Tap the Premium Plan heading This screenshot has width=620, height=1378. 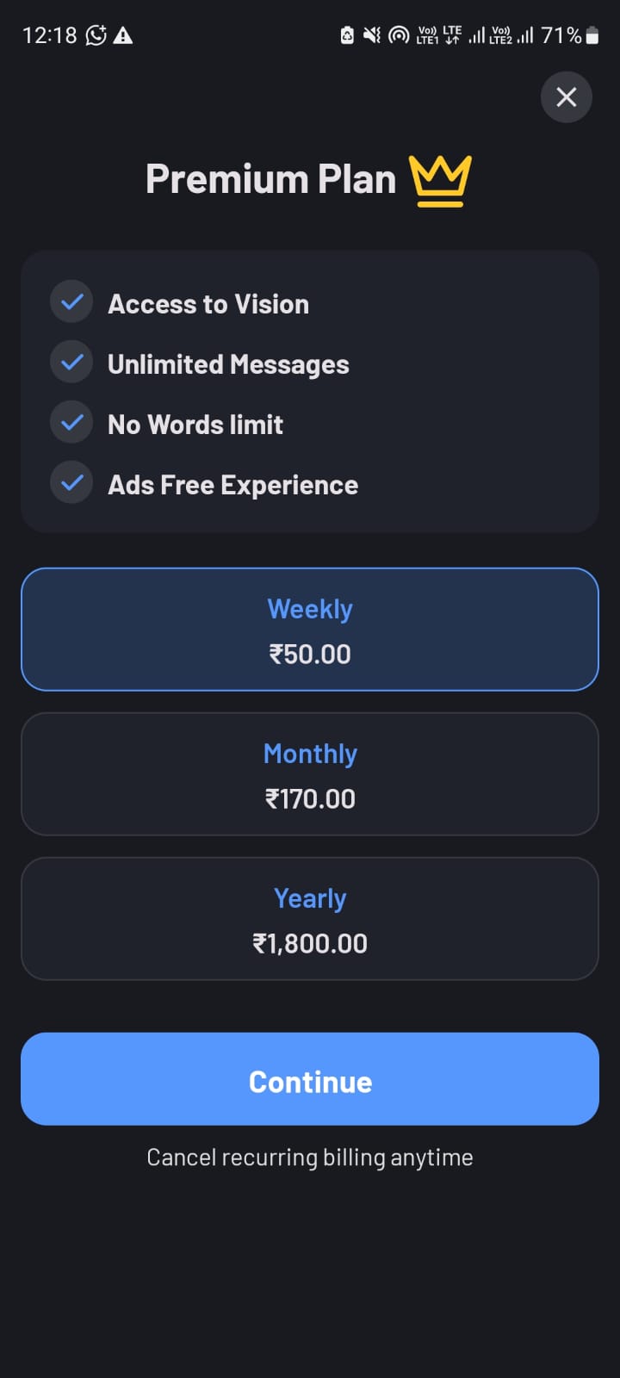point(270,179)
